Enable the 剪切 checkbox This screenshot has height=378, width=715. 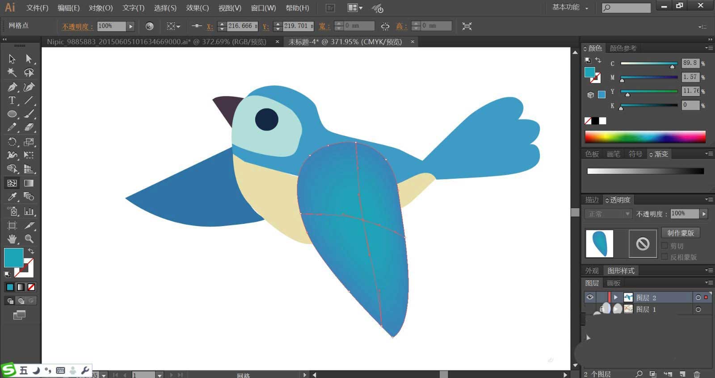click(x=665, y=246)
